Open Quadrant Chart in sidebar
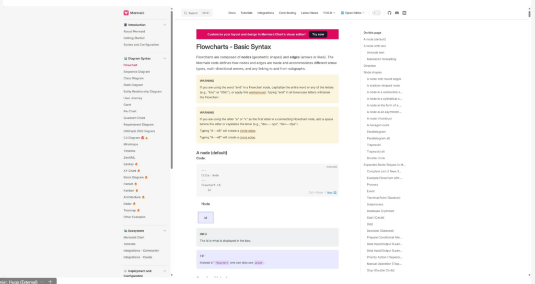 (x=134, y=118)
